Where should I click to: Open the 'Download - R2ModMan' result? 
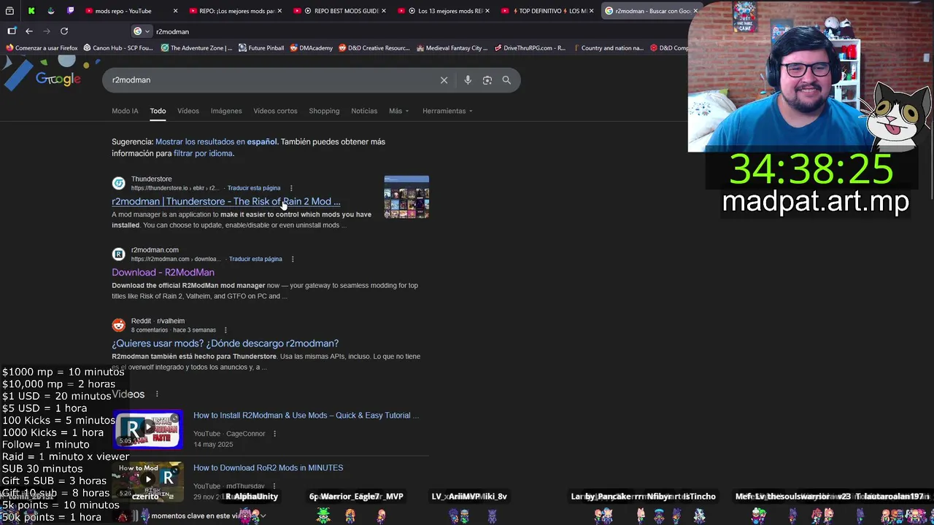pyautogui.click(x=163, y=272)
